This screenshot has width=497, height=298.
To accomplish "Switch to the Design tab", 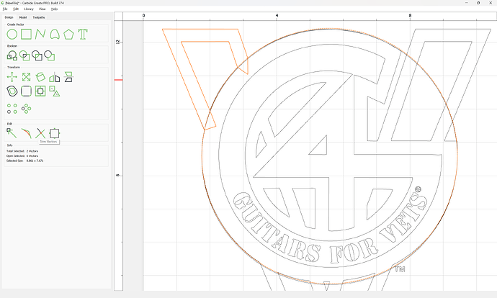I will (x=9, y=17).
